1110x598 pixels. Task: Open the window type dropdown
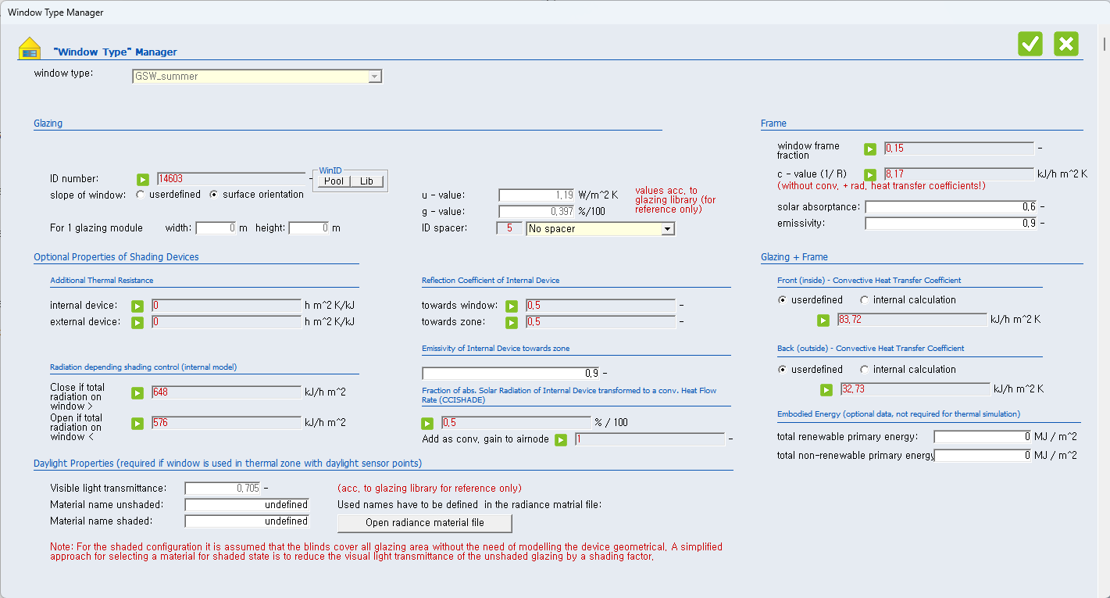(375, 77)
